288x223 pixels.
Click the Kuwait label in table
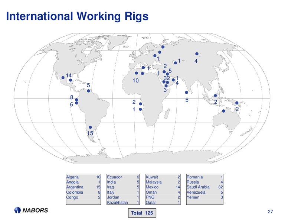pos(152,177)
